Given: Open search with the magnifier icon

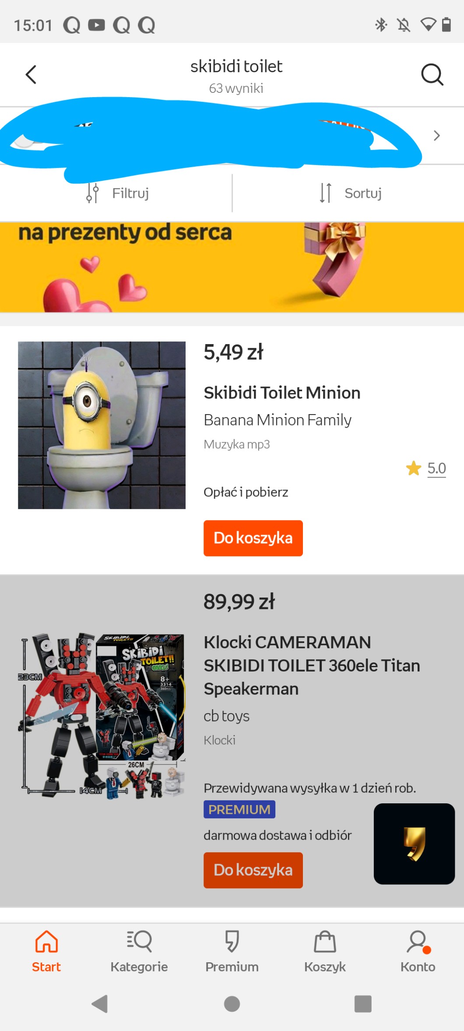Looking at the screenshot, I should tap(432, 74).
